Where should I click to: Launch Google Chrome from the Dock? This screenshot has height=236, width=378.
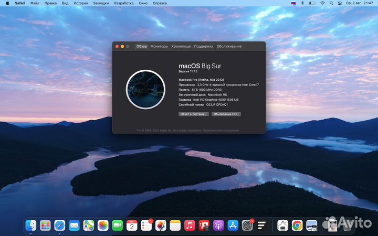(297, 226)
